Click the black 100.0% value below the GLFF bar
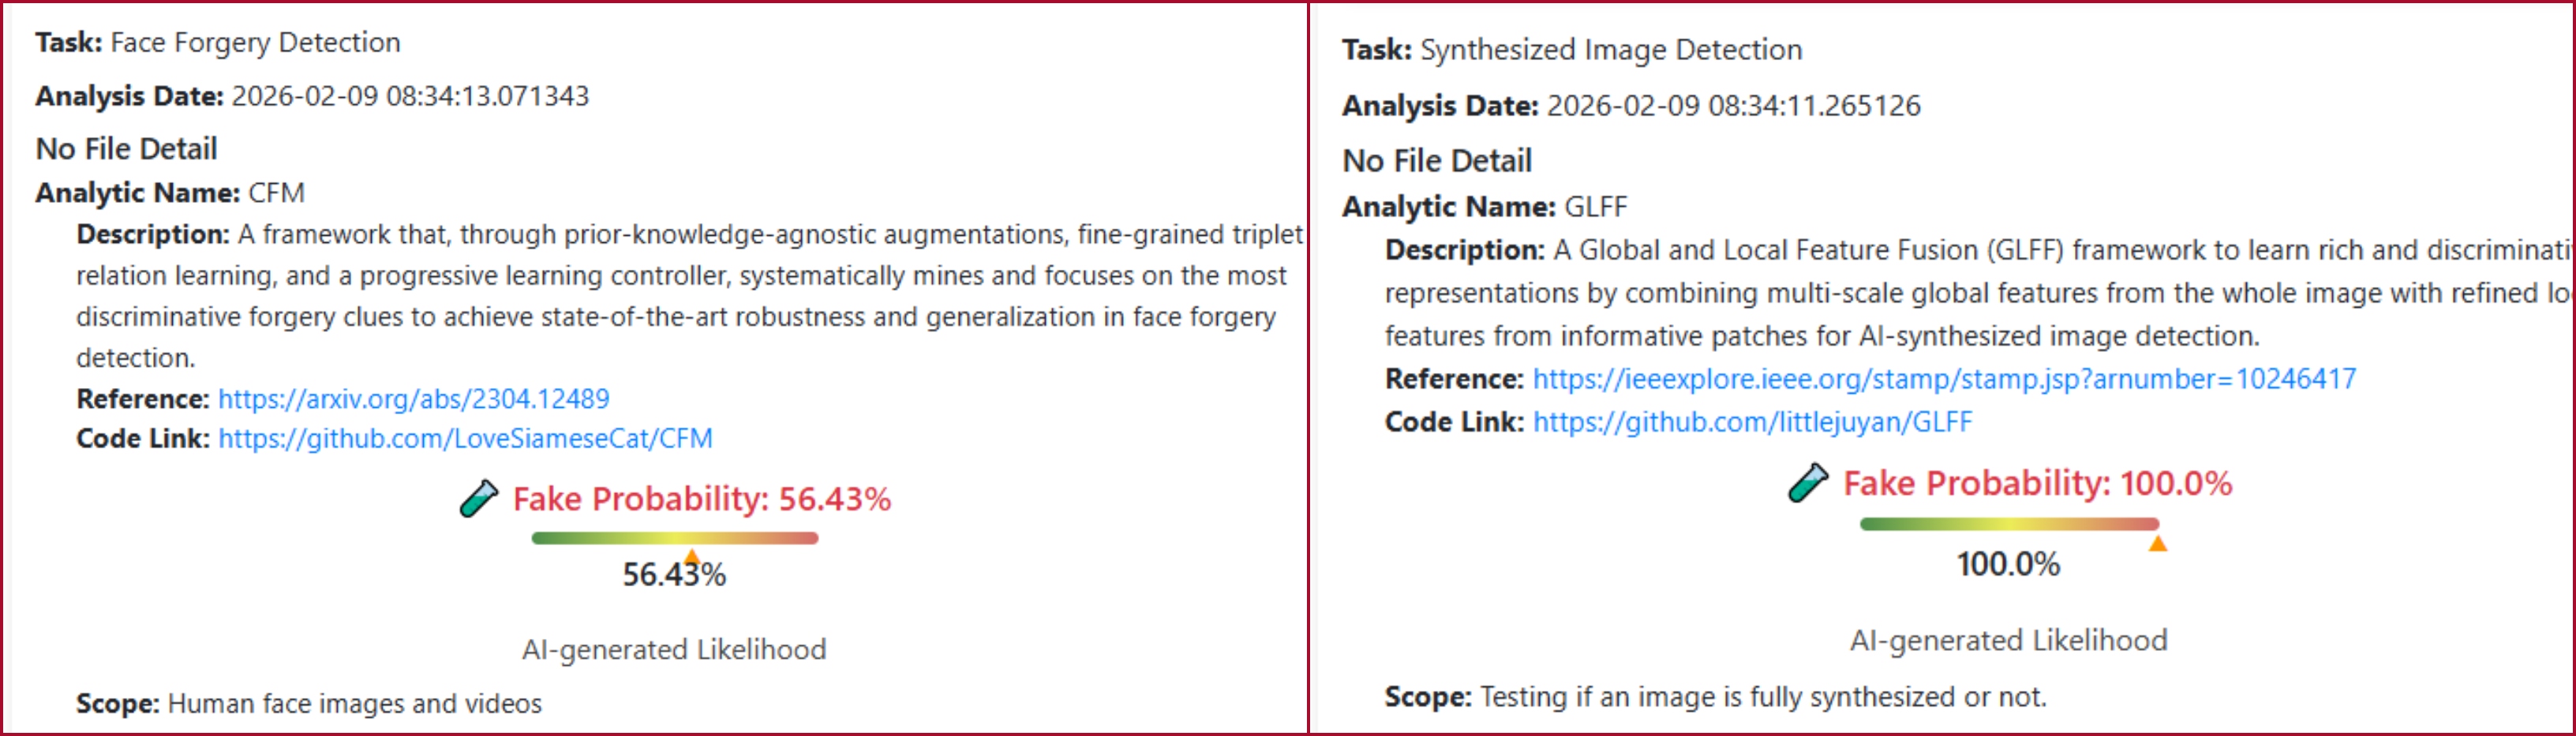 (x=2008, y=564)
